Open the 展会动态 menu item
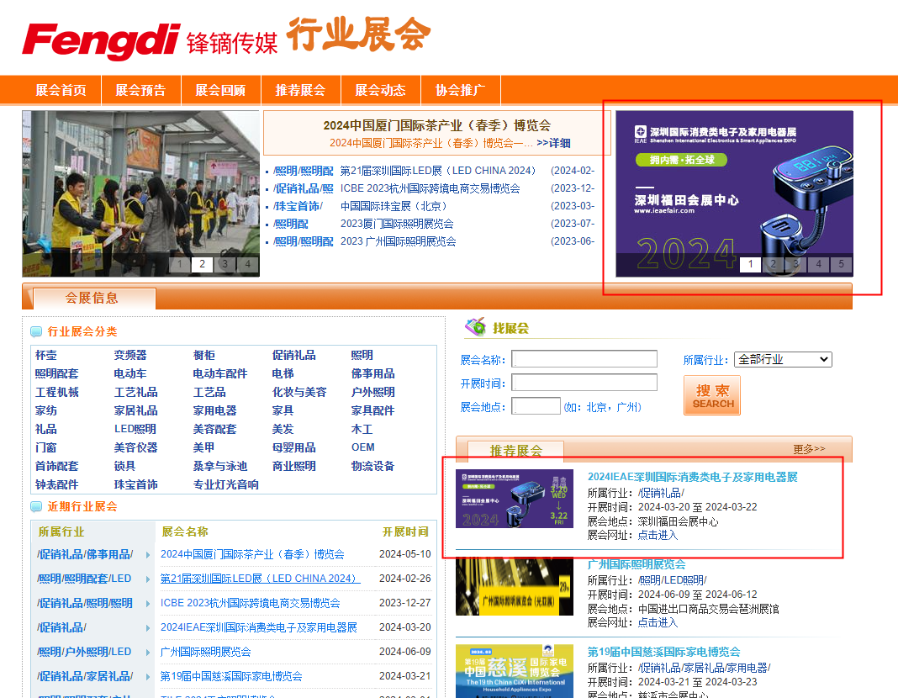Screen dimensions: 898x698 380,90
